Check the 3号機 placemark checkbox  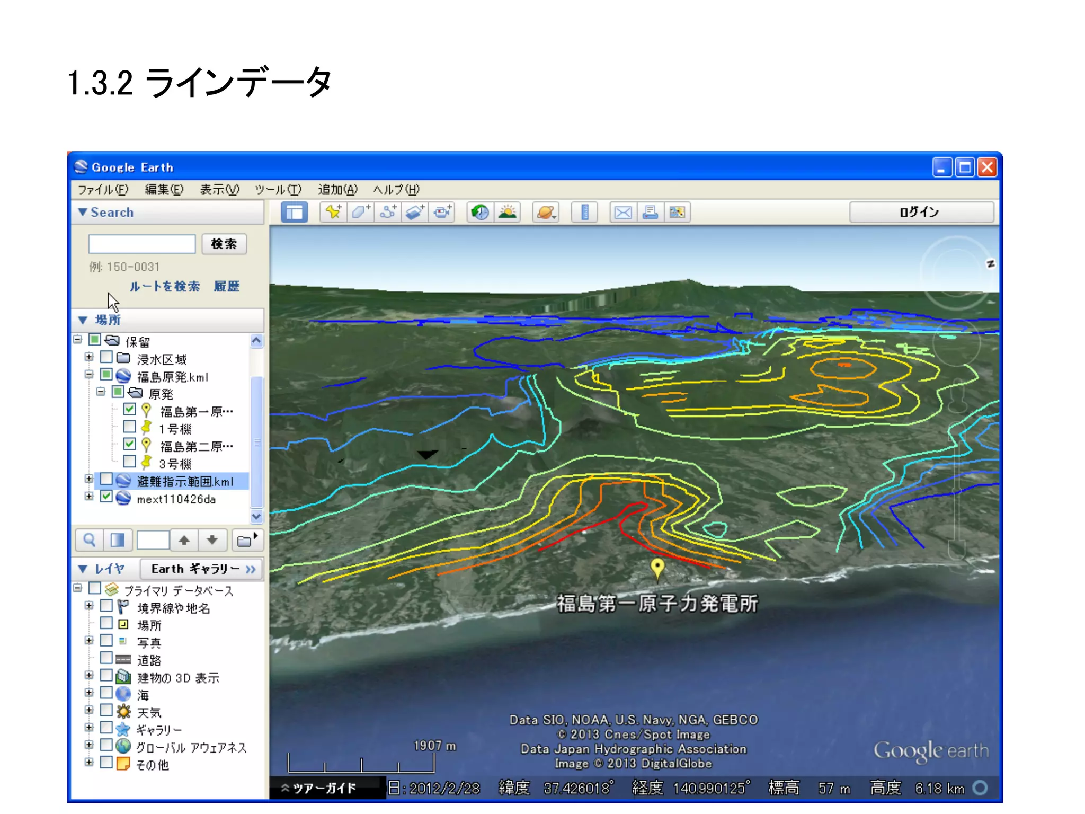point(129,462)
